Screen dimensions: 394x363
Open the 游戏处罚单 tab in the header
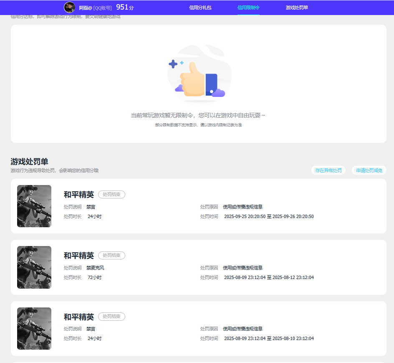click(x=296, y=7)
